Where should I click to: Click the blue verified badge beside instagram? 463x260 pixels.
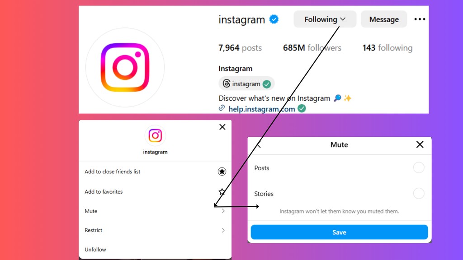tap(274, 19)
